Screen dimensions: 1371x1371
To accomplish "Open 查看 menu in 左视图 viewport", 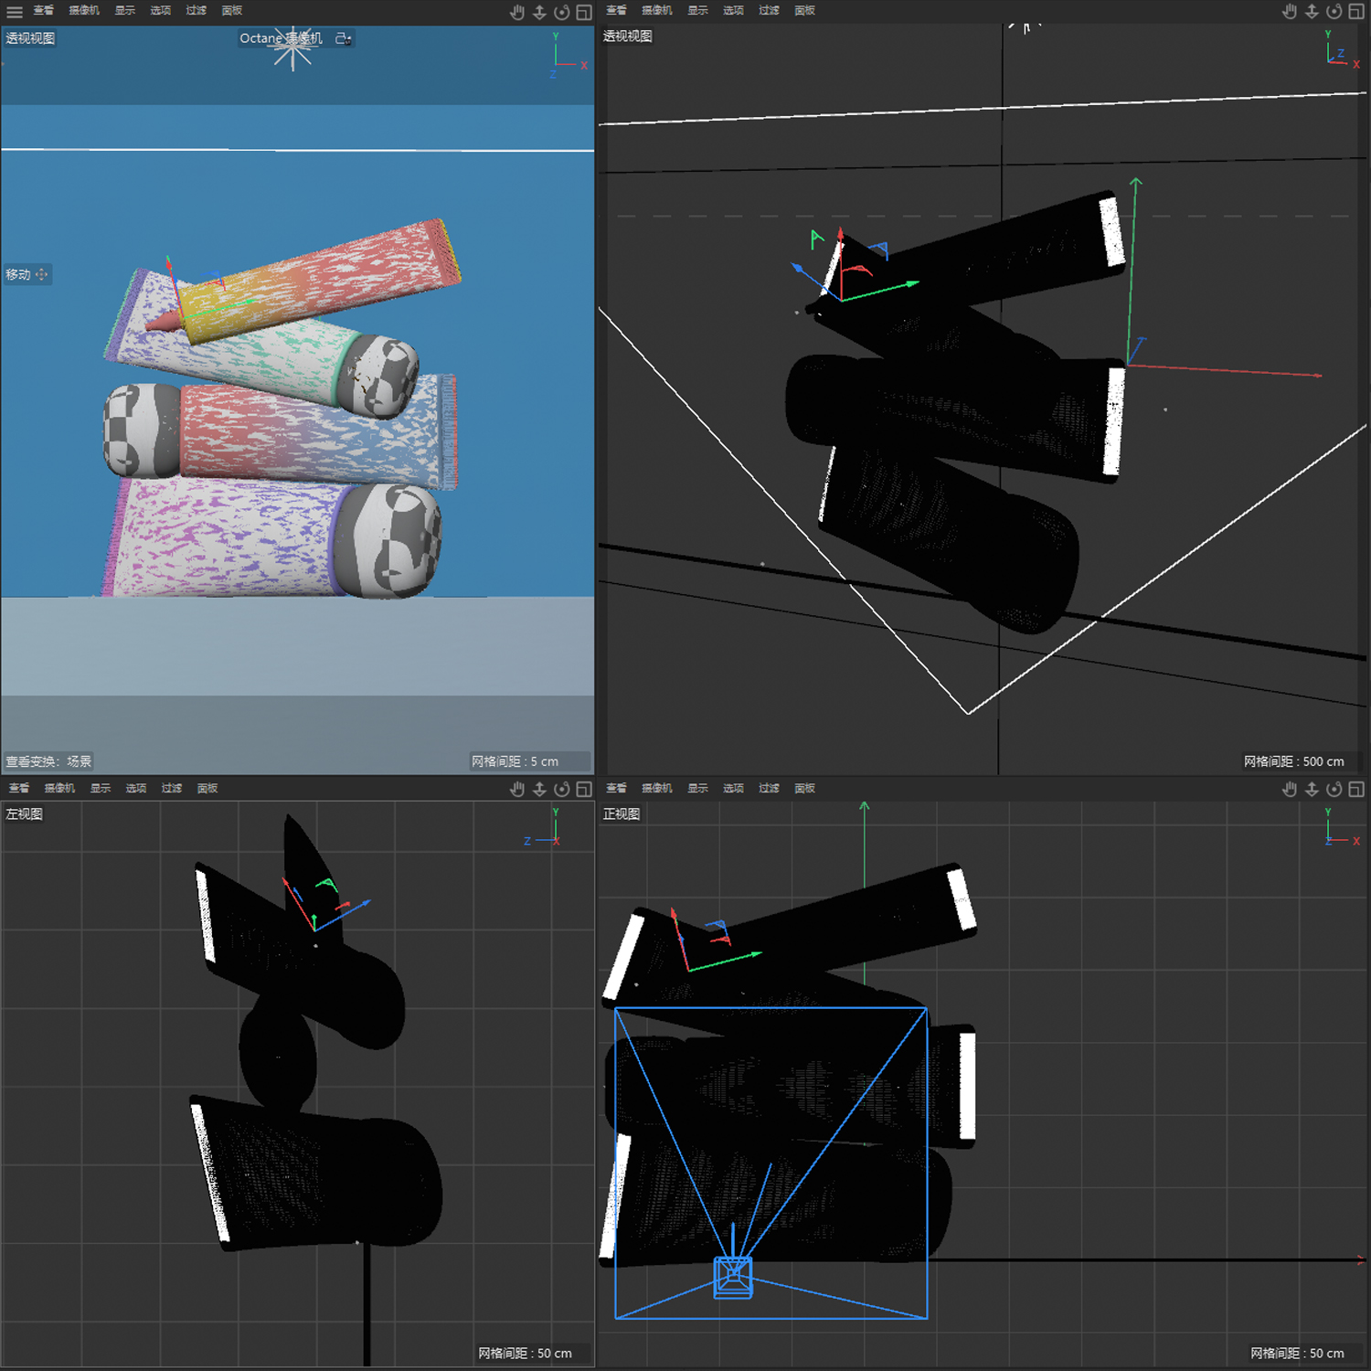I will click(x=18, y=789).
